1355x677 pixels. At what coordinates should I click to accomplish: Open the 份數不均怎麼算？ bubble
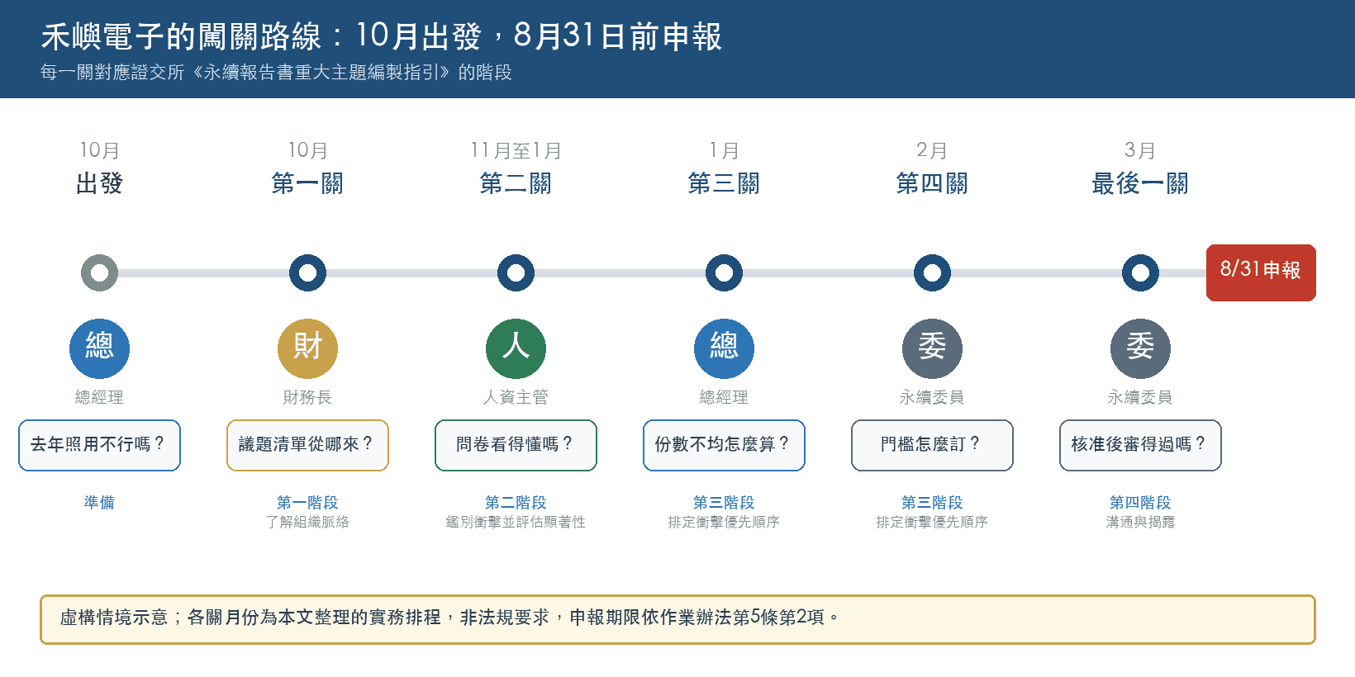point(724,445)
